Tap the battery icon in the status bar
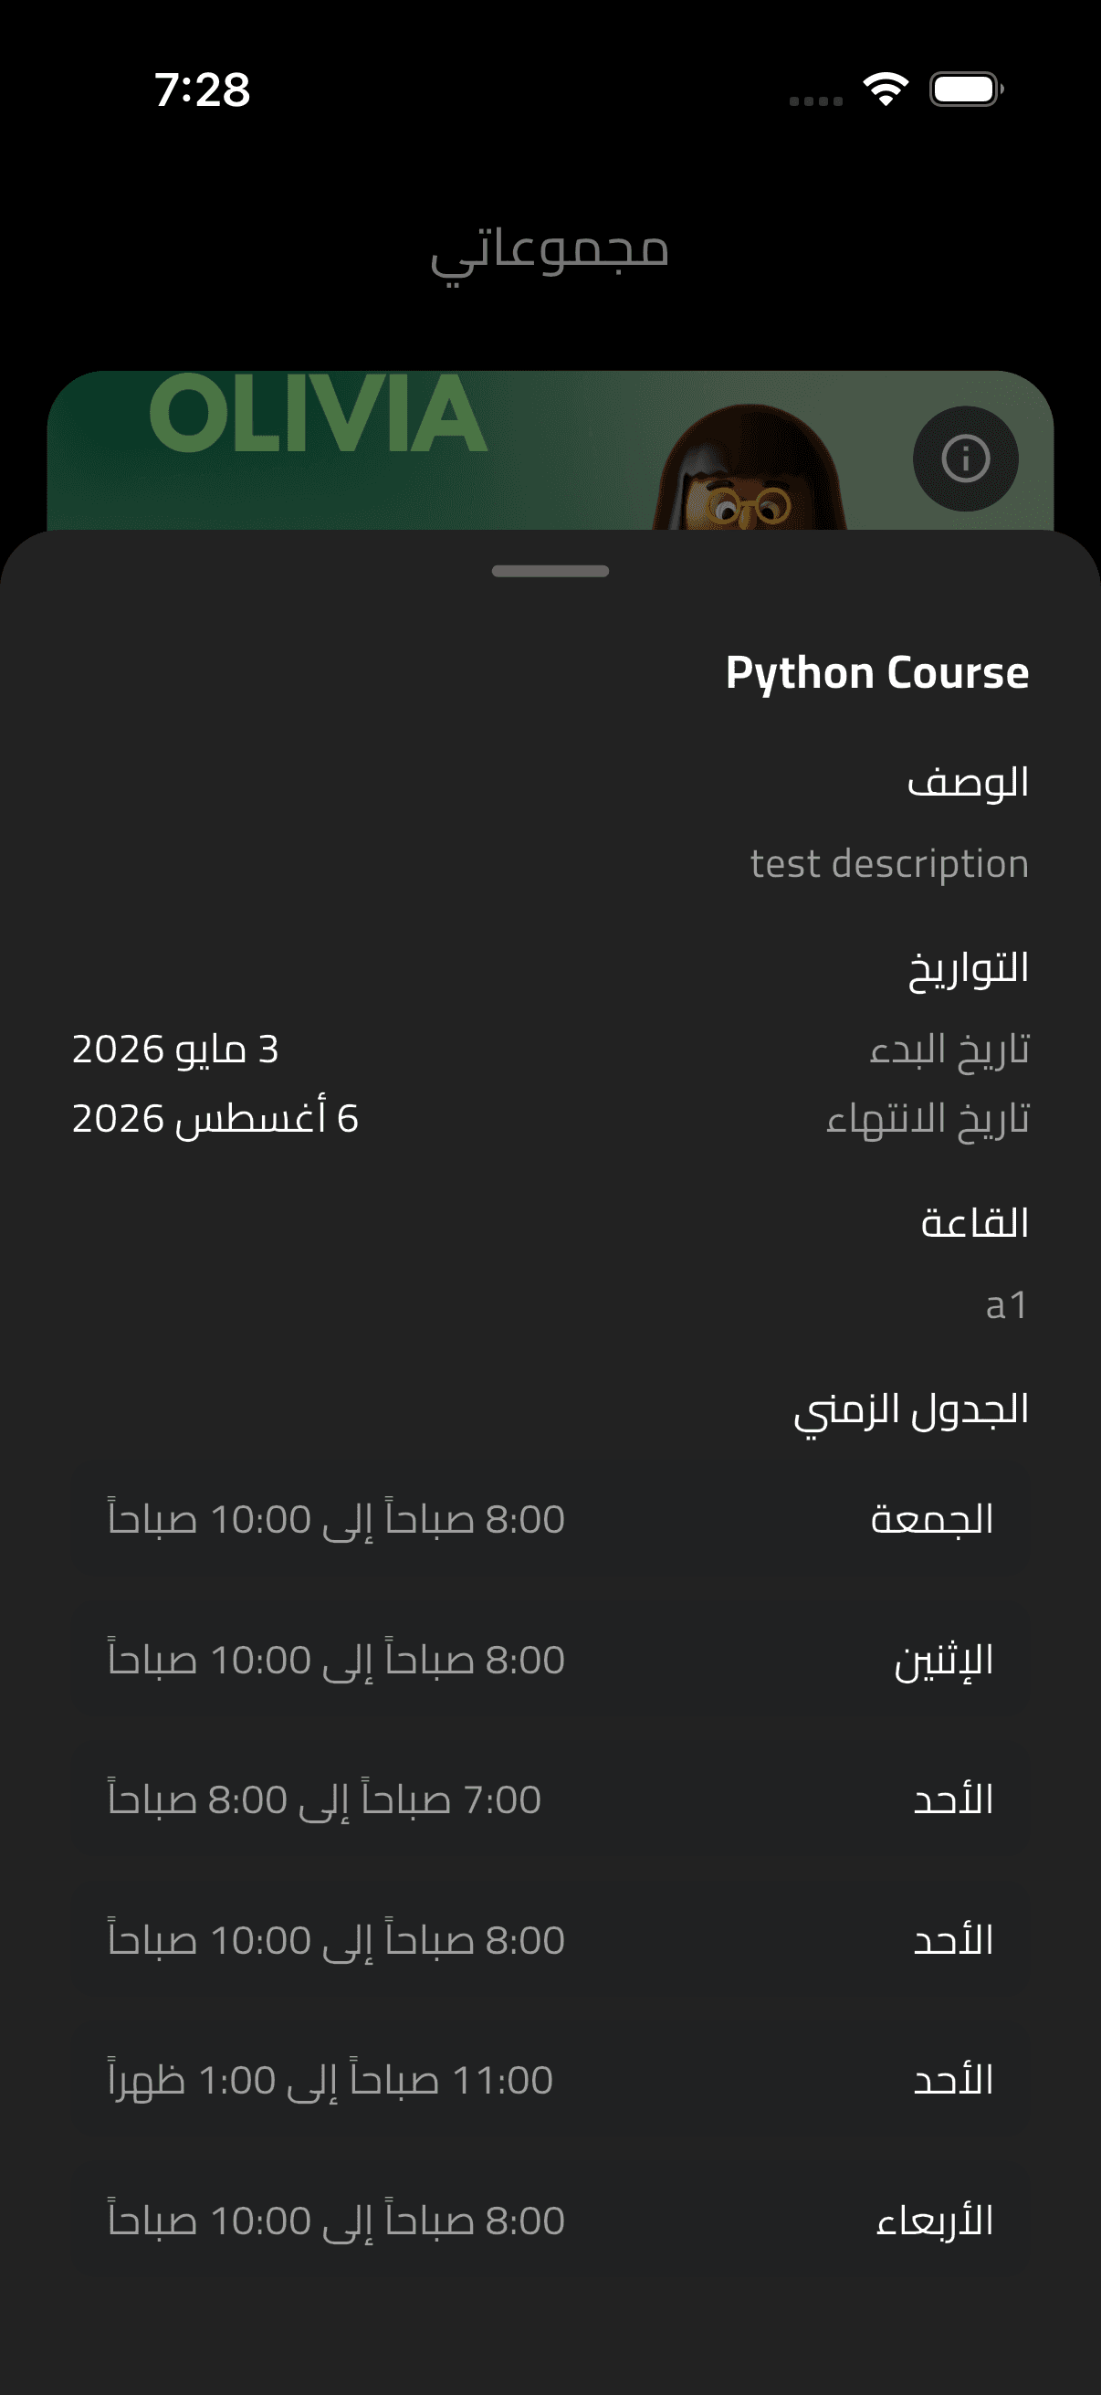 click(x=966, y=90)
